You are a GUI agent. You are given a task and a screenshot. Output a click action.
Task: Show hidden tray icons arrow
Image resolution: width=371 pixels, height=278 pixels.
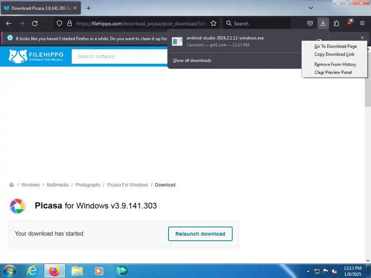click(308, 271)
